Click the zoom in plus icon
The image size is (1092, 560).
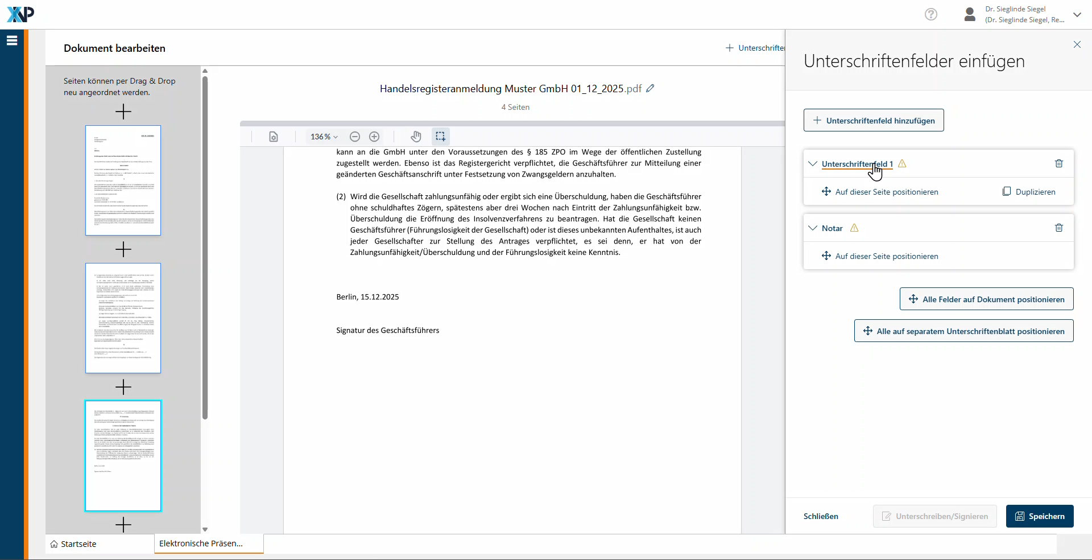click(374, 137)
